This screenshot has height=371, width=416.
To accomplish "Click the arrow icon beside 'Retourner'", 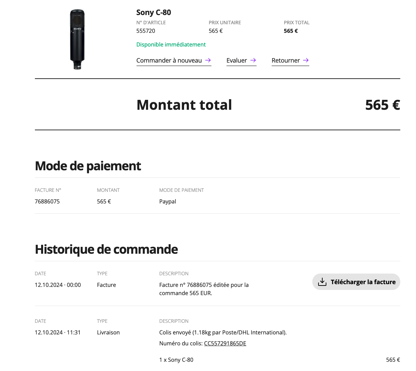I will (x=306, y=60).
